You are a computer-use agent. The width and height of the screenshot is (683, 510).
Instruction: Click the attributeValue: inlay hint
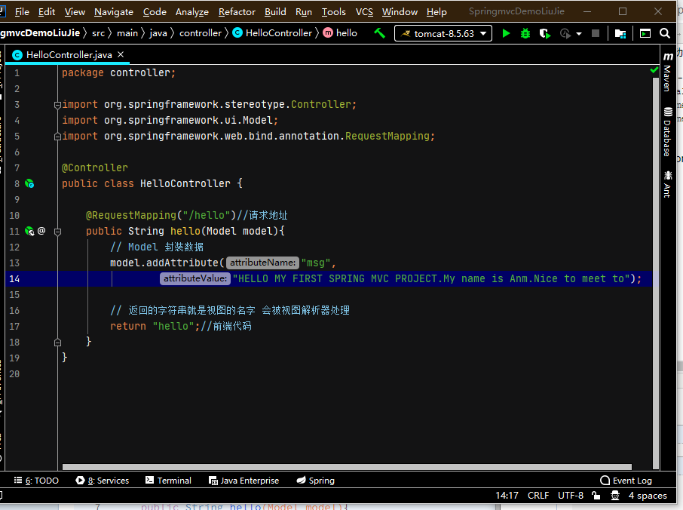pyautogui.click(x=195, y=278)
